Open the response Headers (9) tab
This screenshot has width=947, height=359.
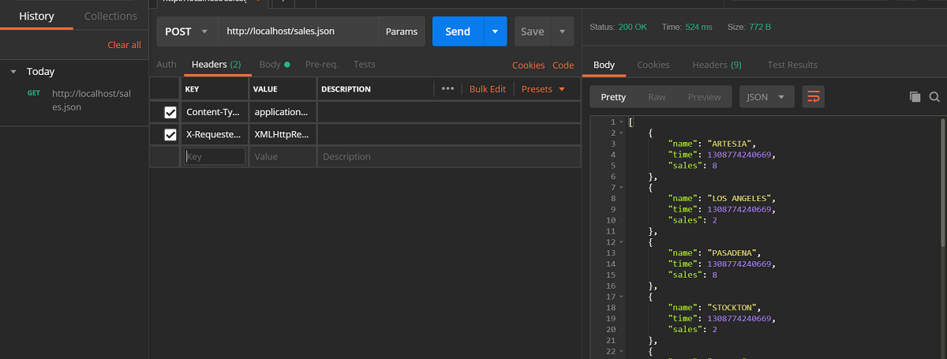pyautogui.click(x=717, y=65)
